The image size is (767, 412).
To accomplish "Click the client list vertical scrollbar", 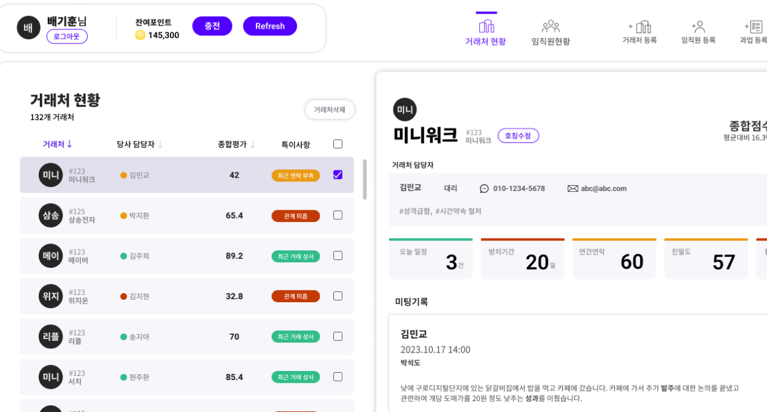I will [365, 180].
